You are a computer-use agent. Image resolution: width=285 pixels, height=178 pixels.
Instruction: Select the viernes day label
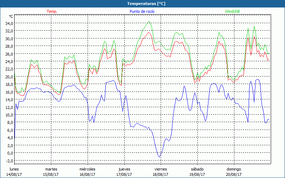pyautogui.click(x=160, y=169)
